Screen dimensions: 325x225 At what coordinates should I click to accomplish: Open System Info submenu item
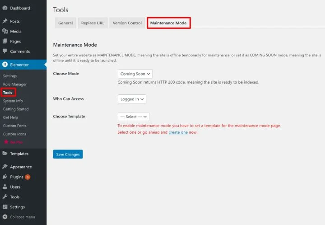click(x=13, y=101)
